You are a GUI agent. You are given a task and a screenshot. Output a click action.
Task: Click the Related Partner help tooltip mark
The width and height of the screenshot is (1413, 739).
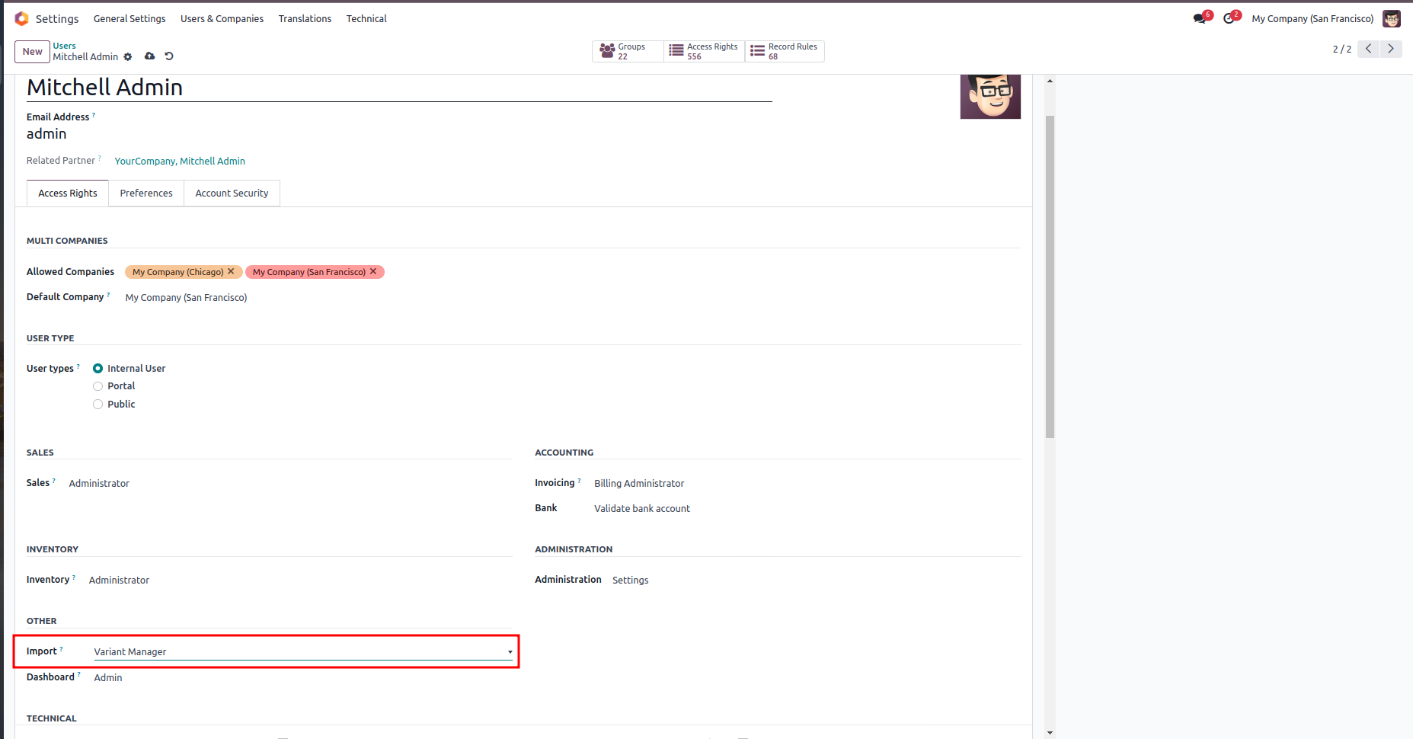[x=99, y=158]
